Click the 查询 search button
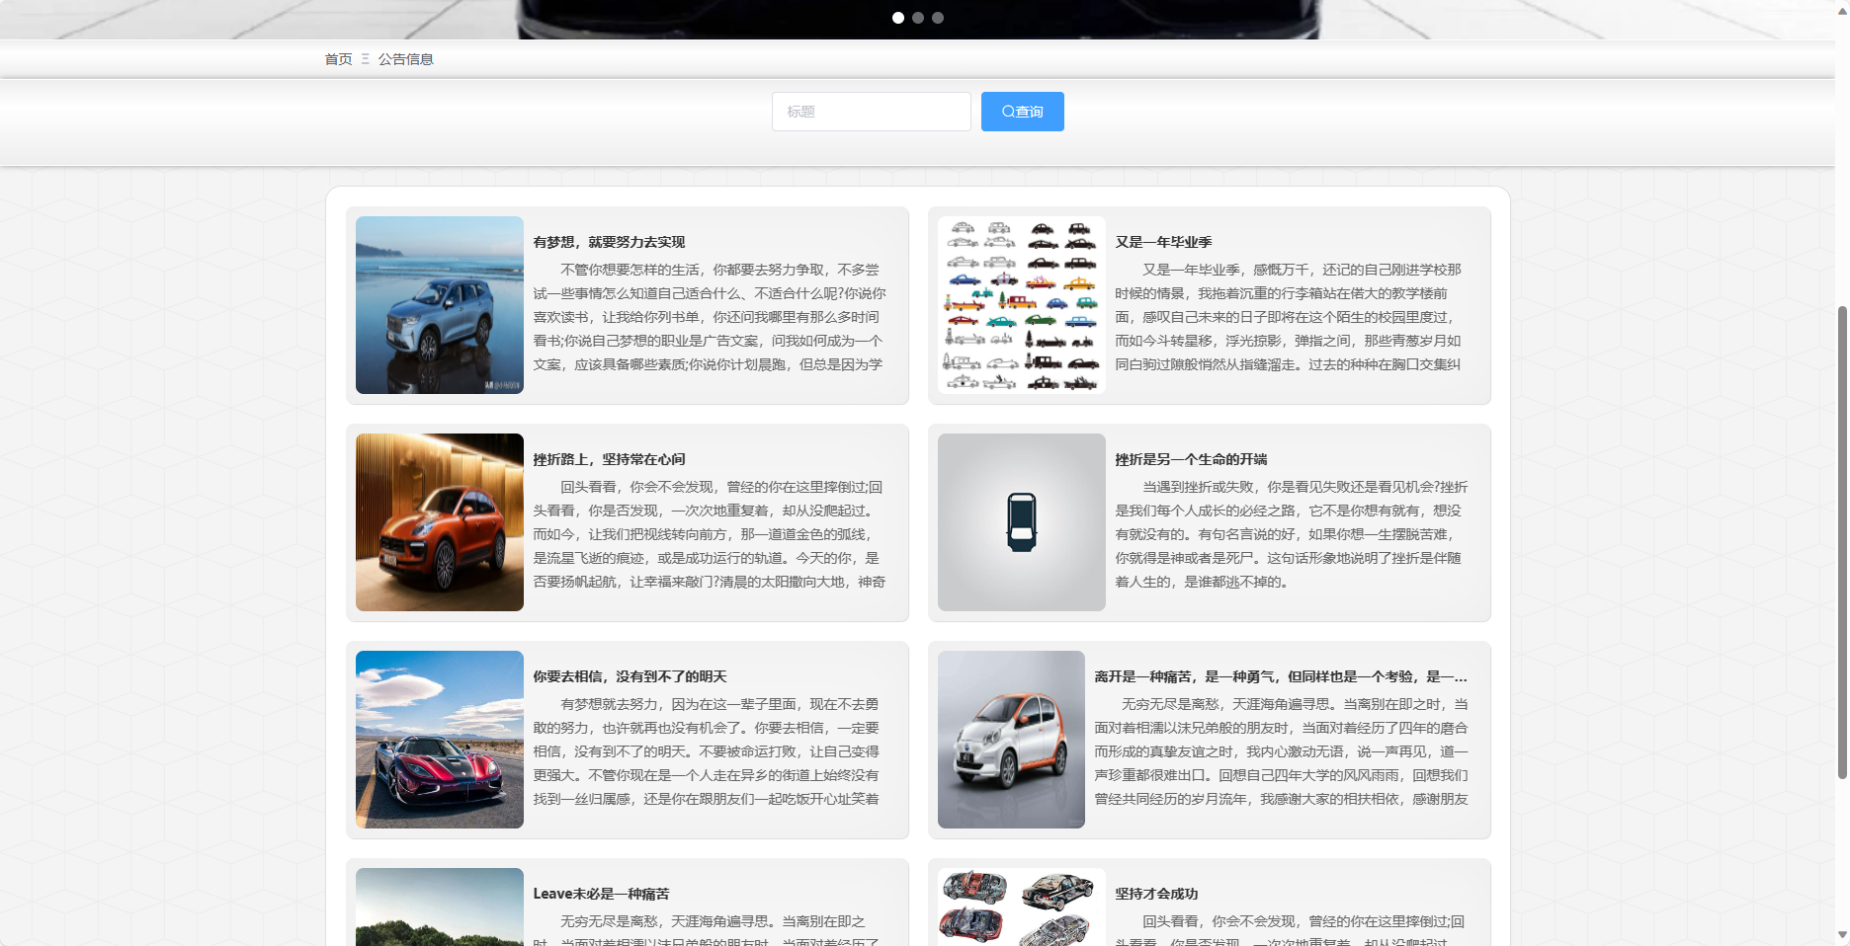Image resolution: width=1850 pixels, height=946 pixels. click(1022, 112)
